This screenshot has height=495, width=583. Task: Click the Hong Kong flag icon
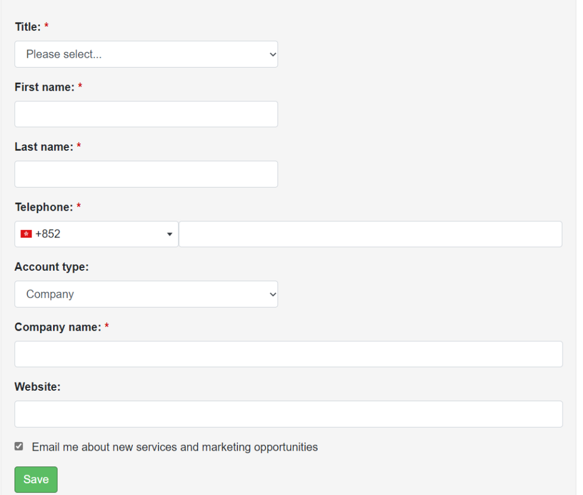26,234
